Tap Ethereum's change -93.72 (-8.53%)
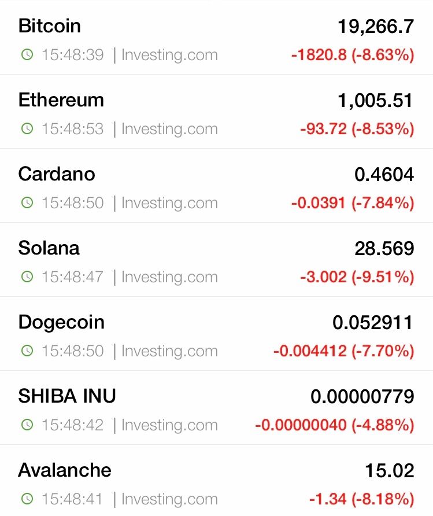The image size is (433, 516). click(x=357, y=128)
